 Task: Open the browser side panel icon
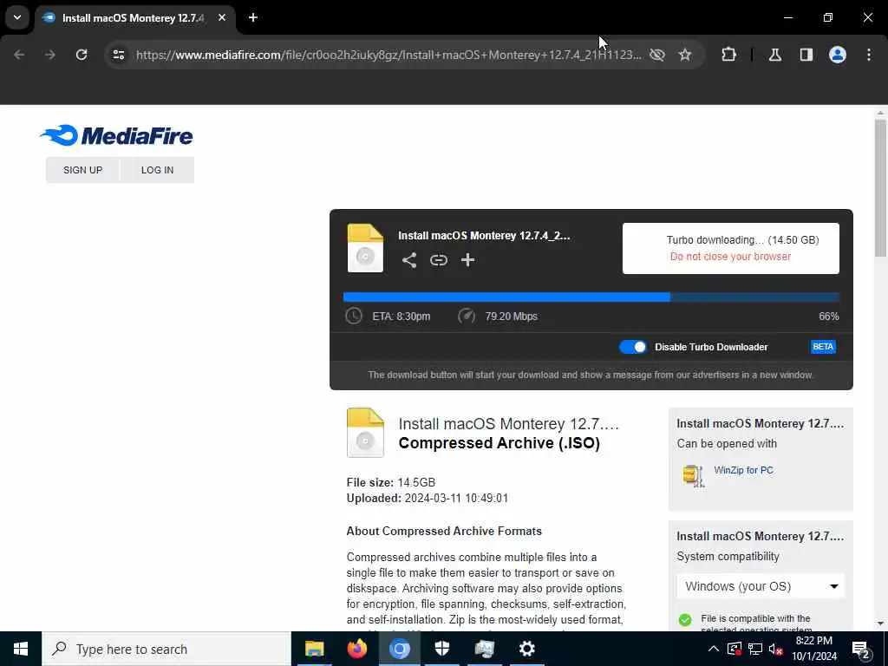806,55
